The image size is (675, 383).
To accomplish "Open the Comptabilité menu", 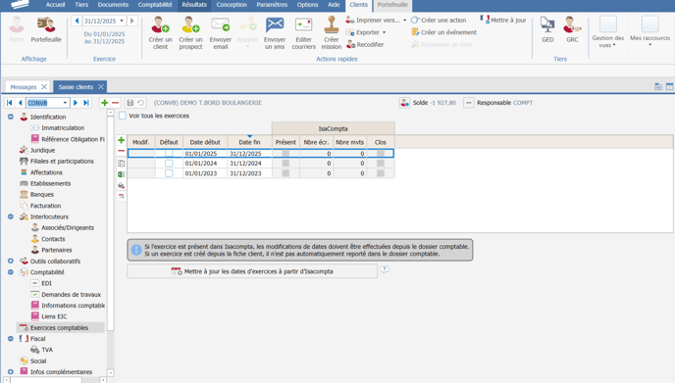I will (x=155, y=5).
